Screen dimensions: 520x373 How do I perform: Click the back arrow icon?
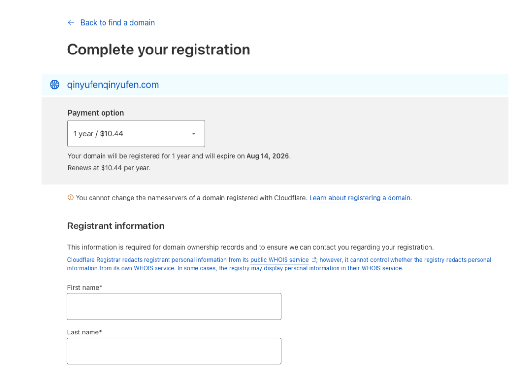click(x=71, y=23)
